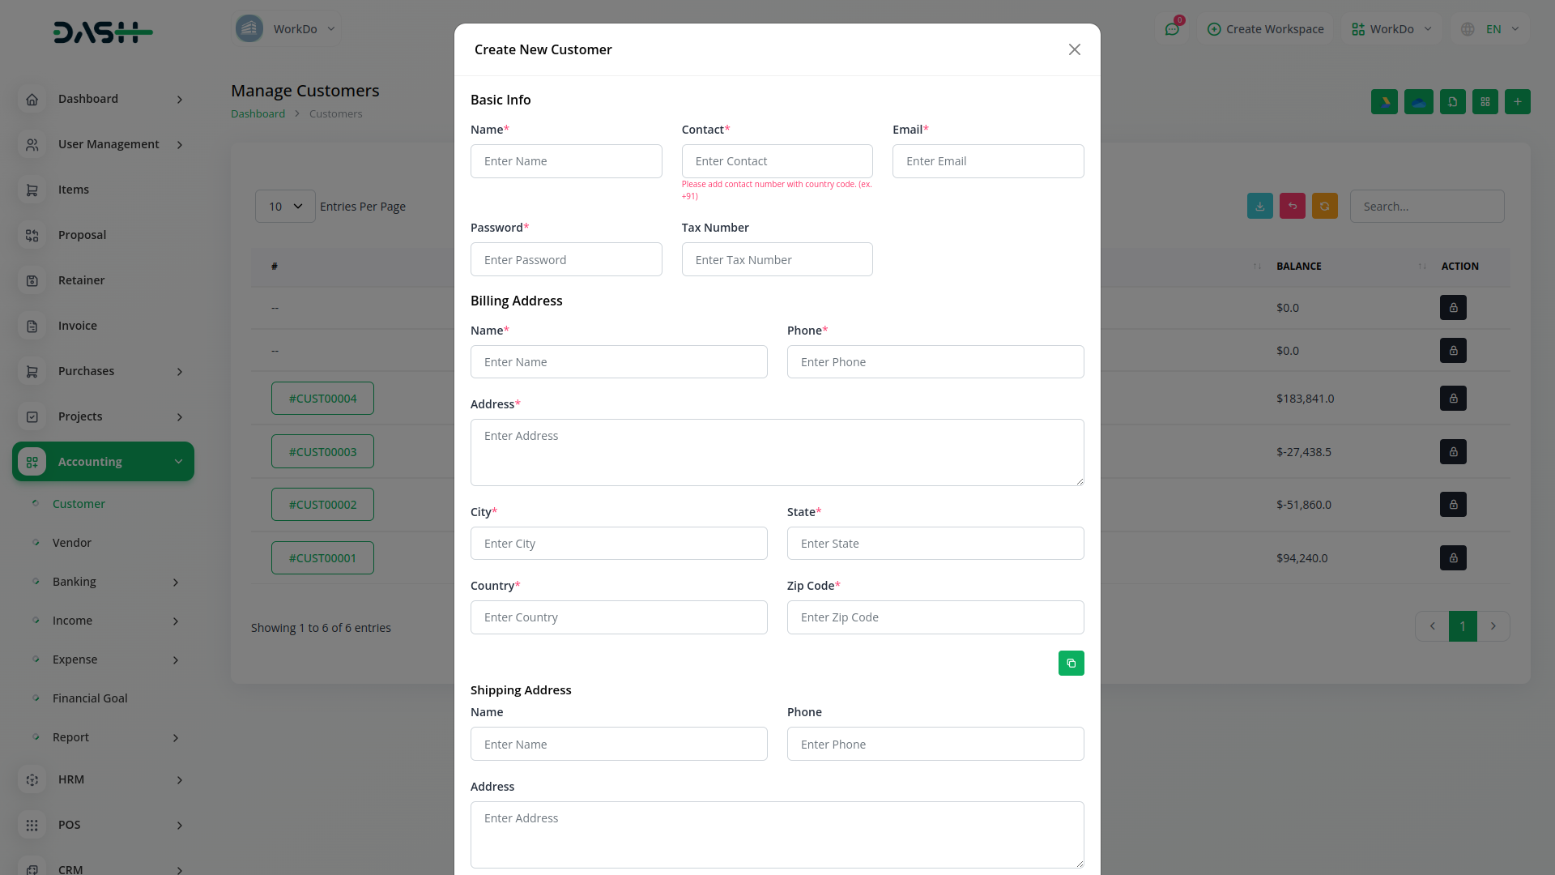Click the Google Drive icon button

point(1384,102)
